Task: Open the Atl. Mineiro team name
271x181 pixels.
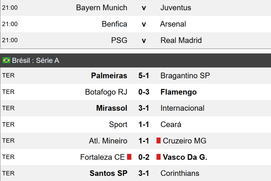Action: pos(108,141)
